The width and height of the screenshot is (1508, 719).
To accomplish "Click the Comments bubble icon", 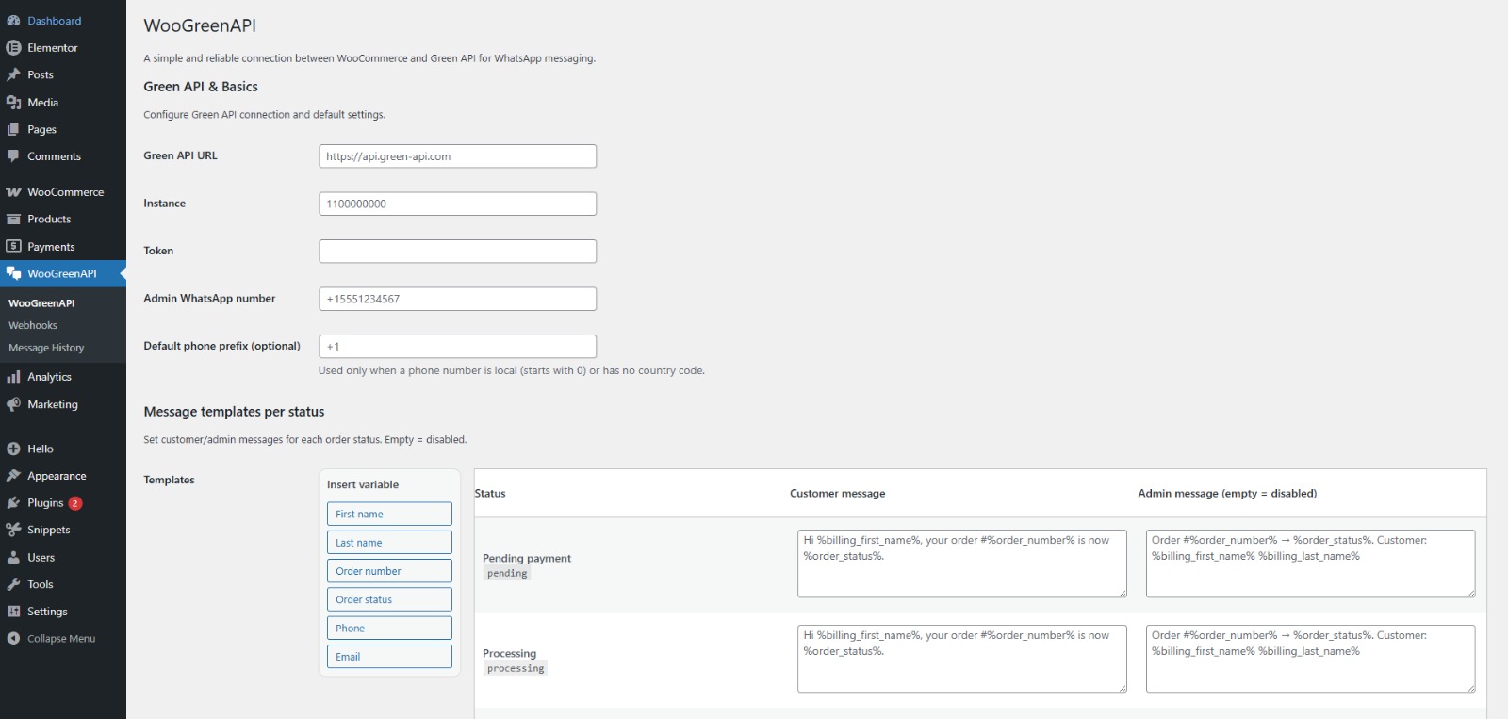I will pos(13,156).
